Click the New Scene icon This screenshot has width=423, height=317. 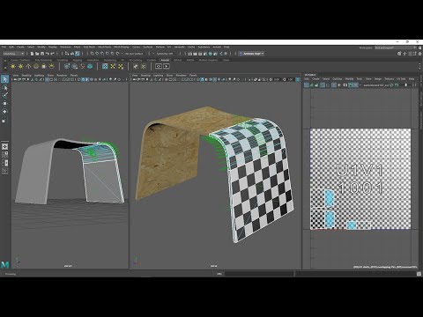pos(32,54)
